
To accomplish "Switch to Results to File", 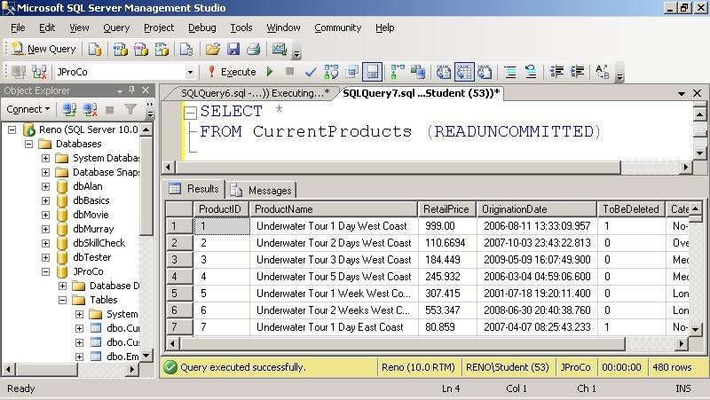I will [485, 72].
